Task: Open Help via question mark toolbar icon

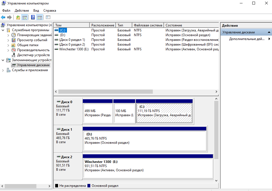Action: pyautogui.click(x=33, y=17)
